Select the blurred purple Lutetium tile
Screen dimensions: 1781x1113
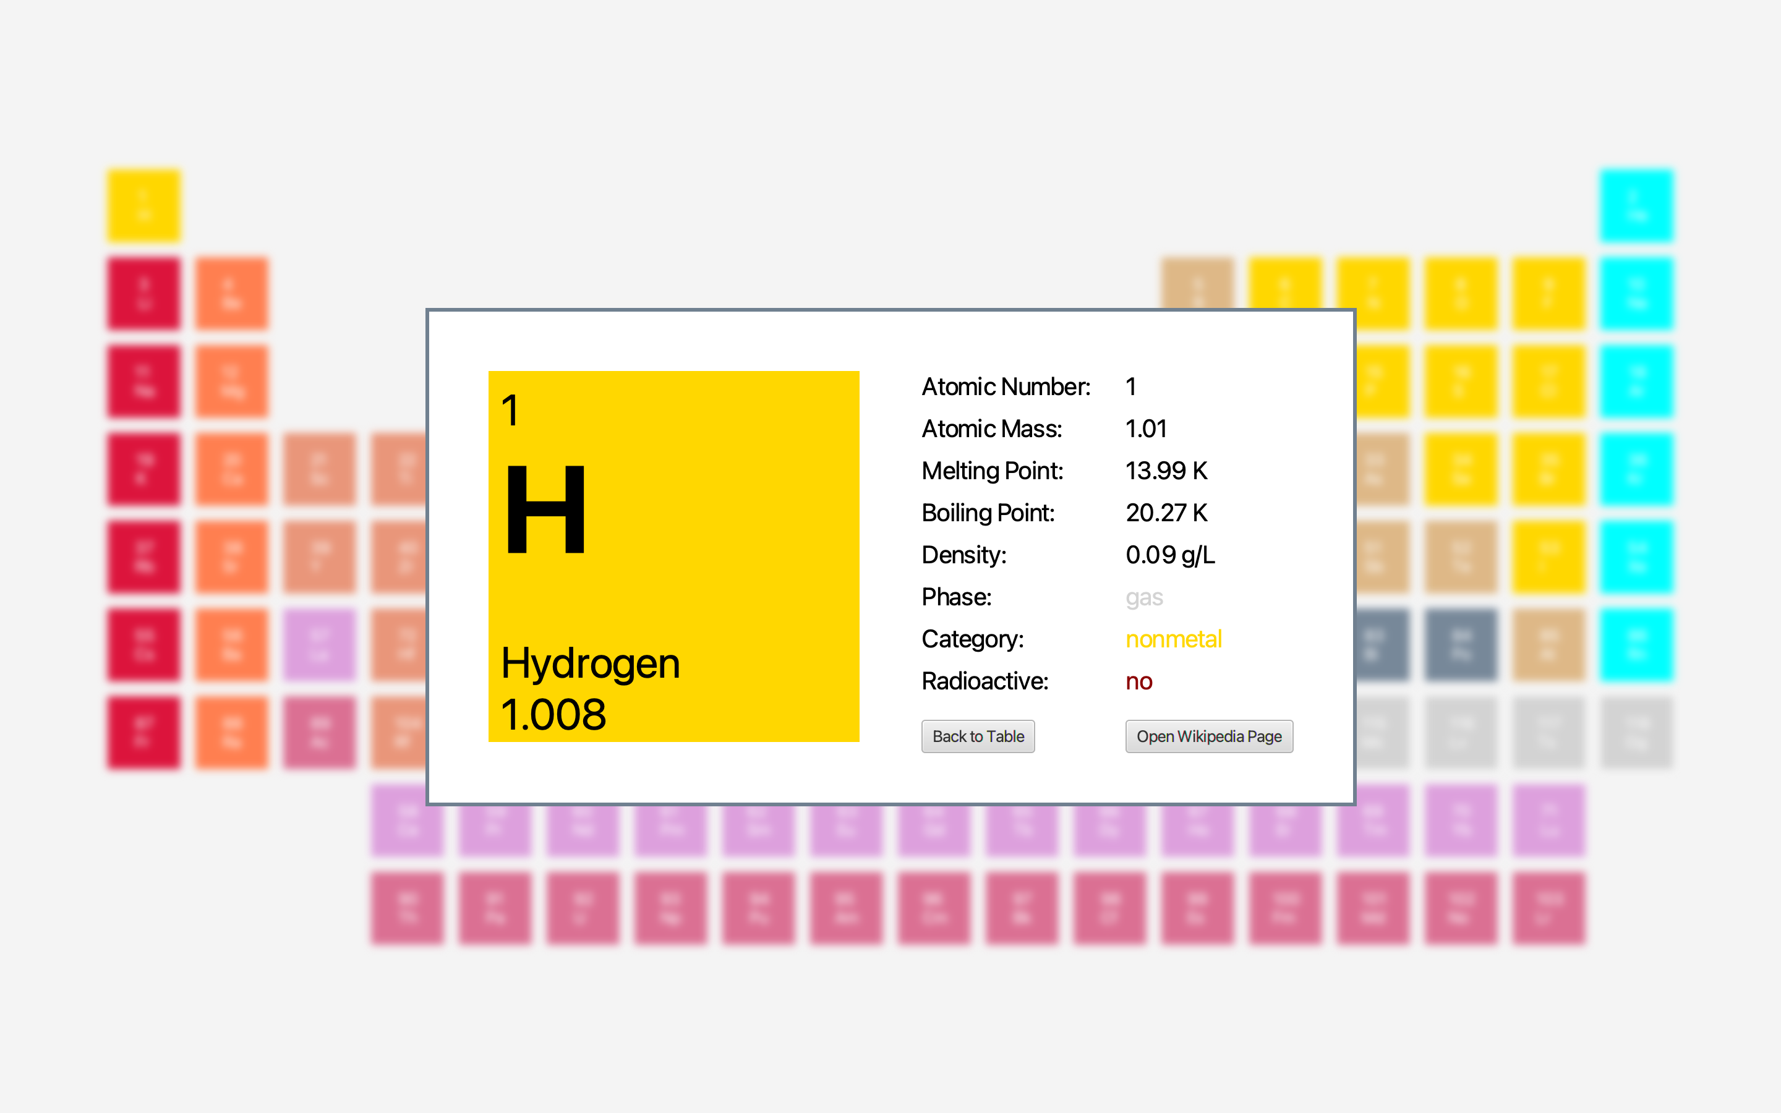(x=1548, y=820)
